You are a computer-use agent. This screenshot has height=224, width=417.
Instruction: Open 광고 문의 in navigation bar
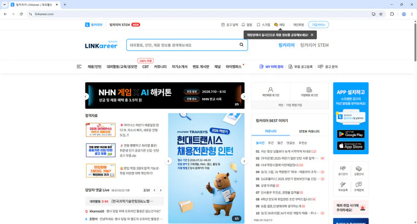328,67
